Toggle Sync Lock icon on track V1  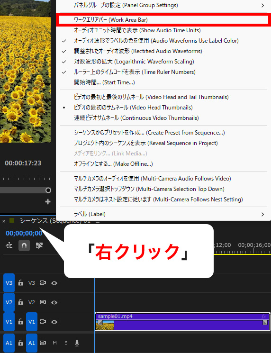(43, 321)
